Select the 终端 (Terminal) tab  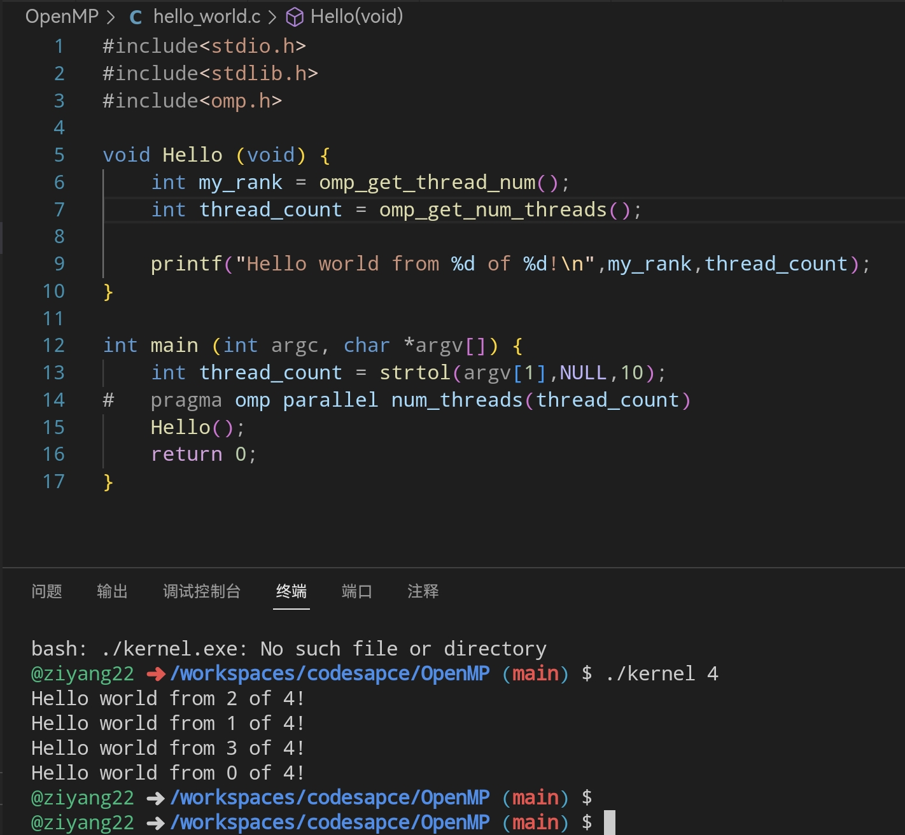tap(291, 591)
